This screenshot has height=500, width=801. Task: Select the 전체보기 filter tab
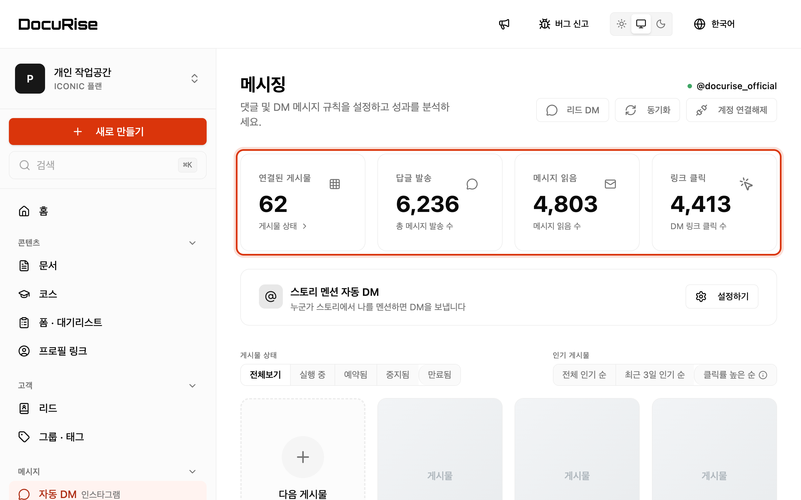click(265, 375)
